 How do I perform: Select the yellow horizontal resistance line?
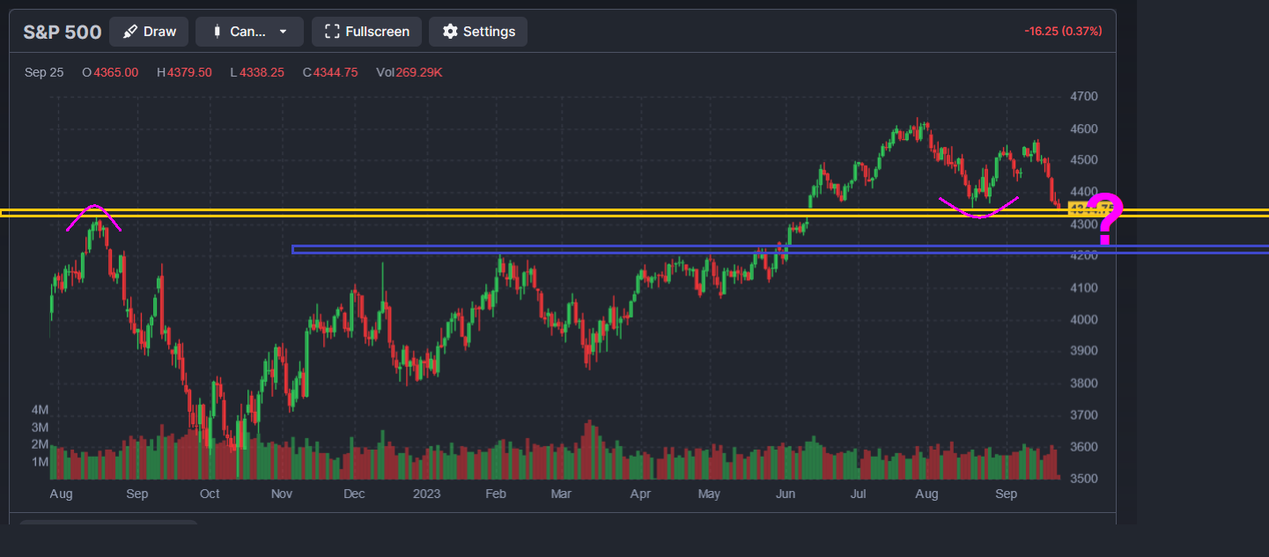(x=528, y=212)
